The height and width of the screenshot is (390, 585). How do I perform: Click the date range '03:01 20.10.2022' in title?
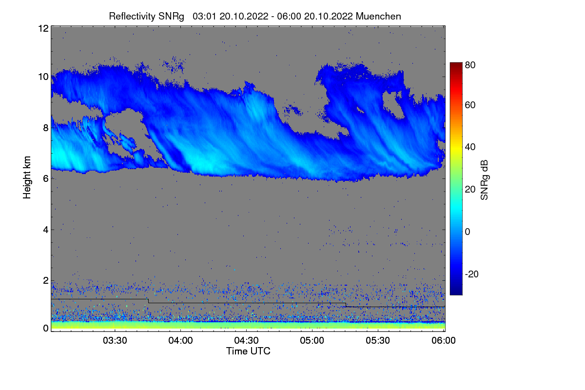[x=231, y=16]
